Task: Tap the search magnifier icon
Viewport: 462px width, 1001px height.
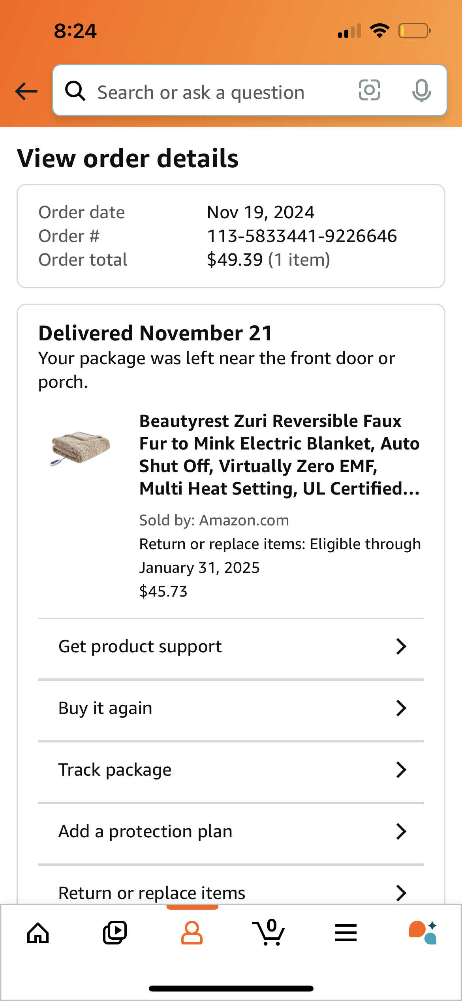Action: [75, 91]
